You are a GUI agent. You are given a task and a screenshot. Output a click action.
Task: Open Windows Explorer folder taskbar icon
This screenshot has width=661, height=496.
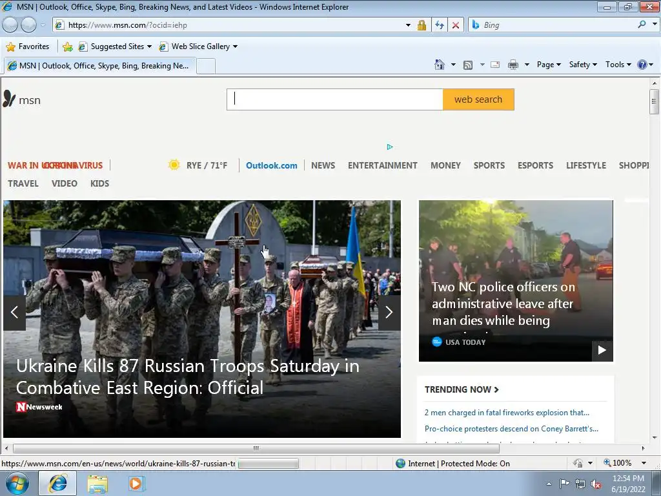(x=97, y=484)
